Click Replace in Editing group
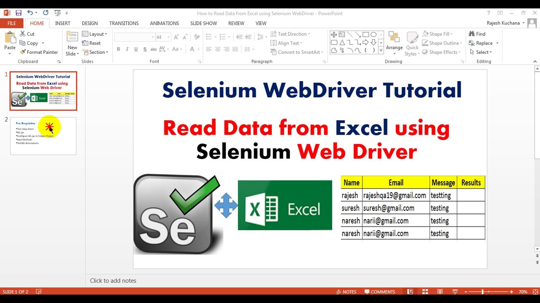 point(481,43)
